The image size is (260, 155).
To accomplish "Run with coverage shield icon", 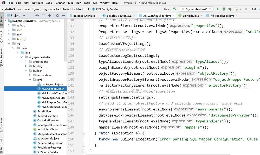I will pyautogui.click(x=230, y=9).
